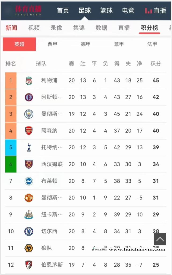Viewport: 172px width, 275px height.
Task: Click the Brighton club crest icon
Action: [x=29, y=181]
